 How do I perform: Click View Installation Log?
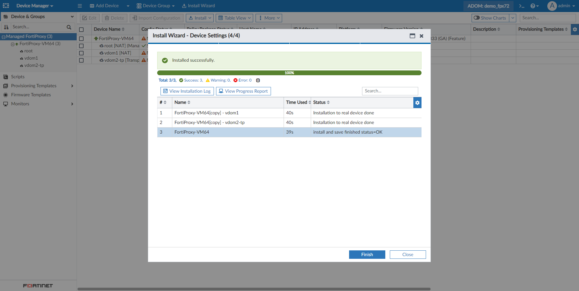pyautogui.click(x=187, y=91)
